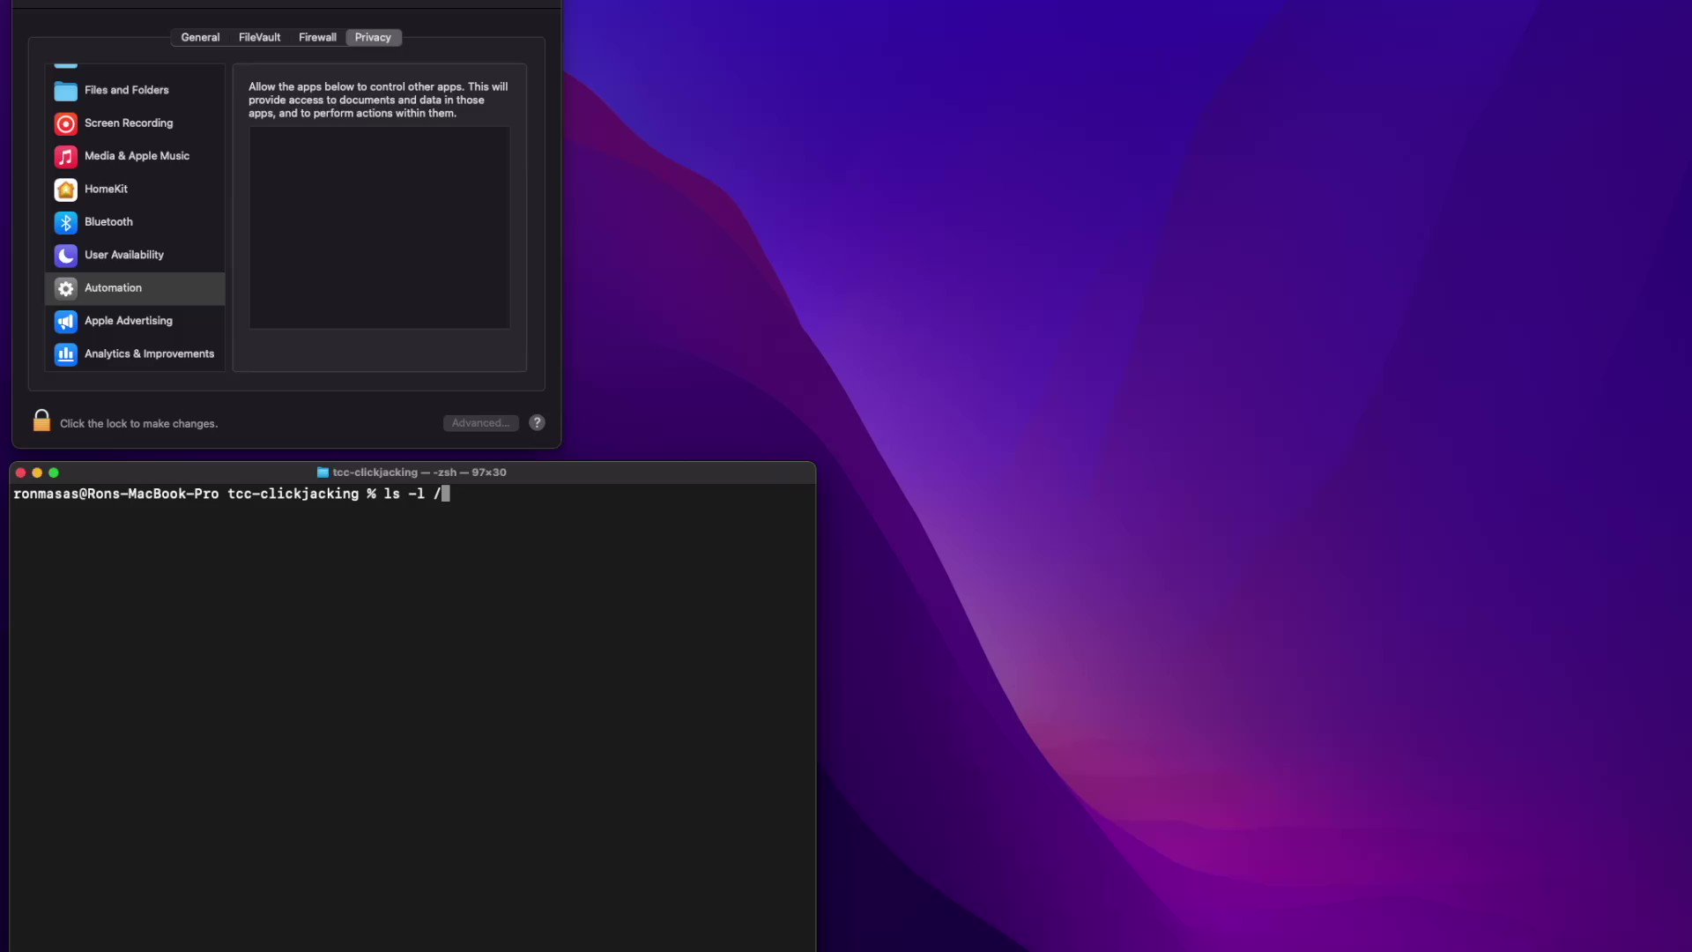Select the Privacy tab
This screenshot has height=952, width=1692.
pyautogui.click(x=373, y=38)
